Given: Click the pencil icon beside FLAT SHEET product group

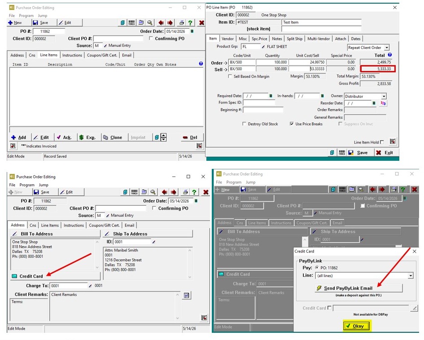Looking at the screenshot, I should (x=263, y=47).
